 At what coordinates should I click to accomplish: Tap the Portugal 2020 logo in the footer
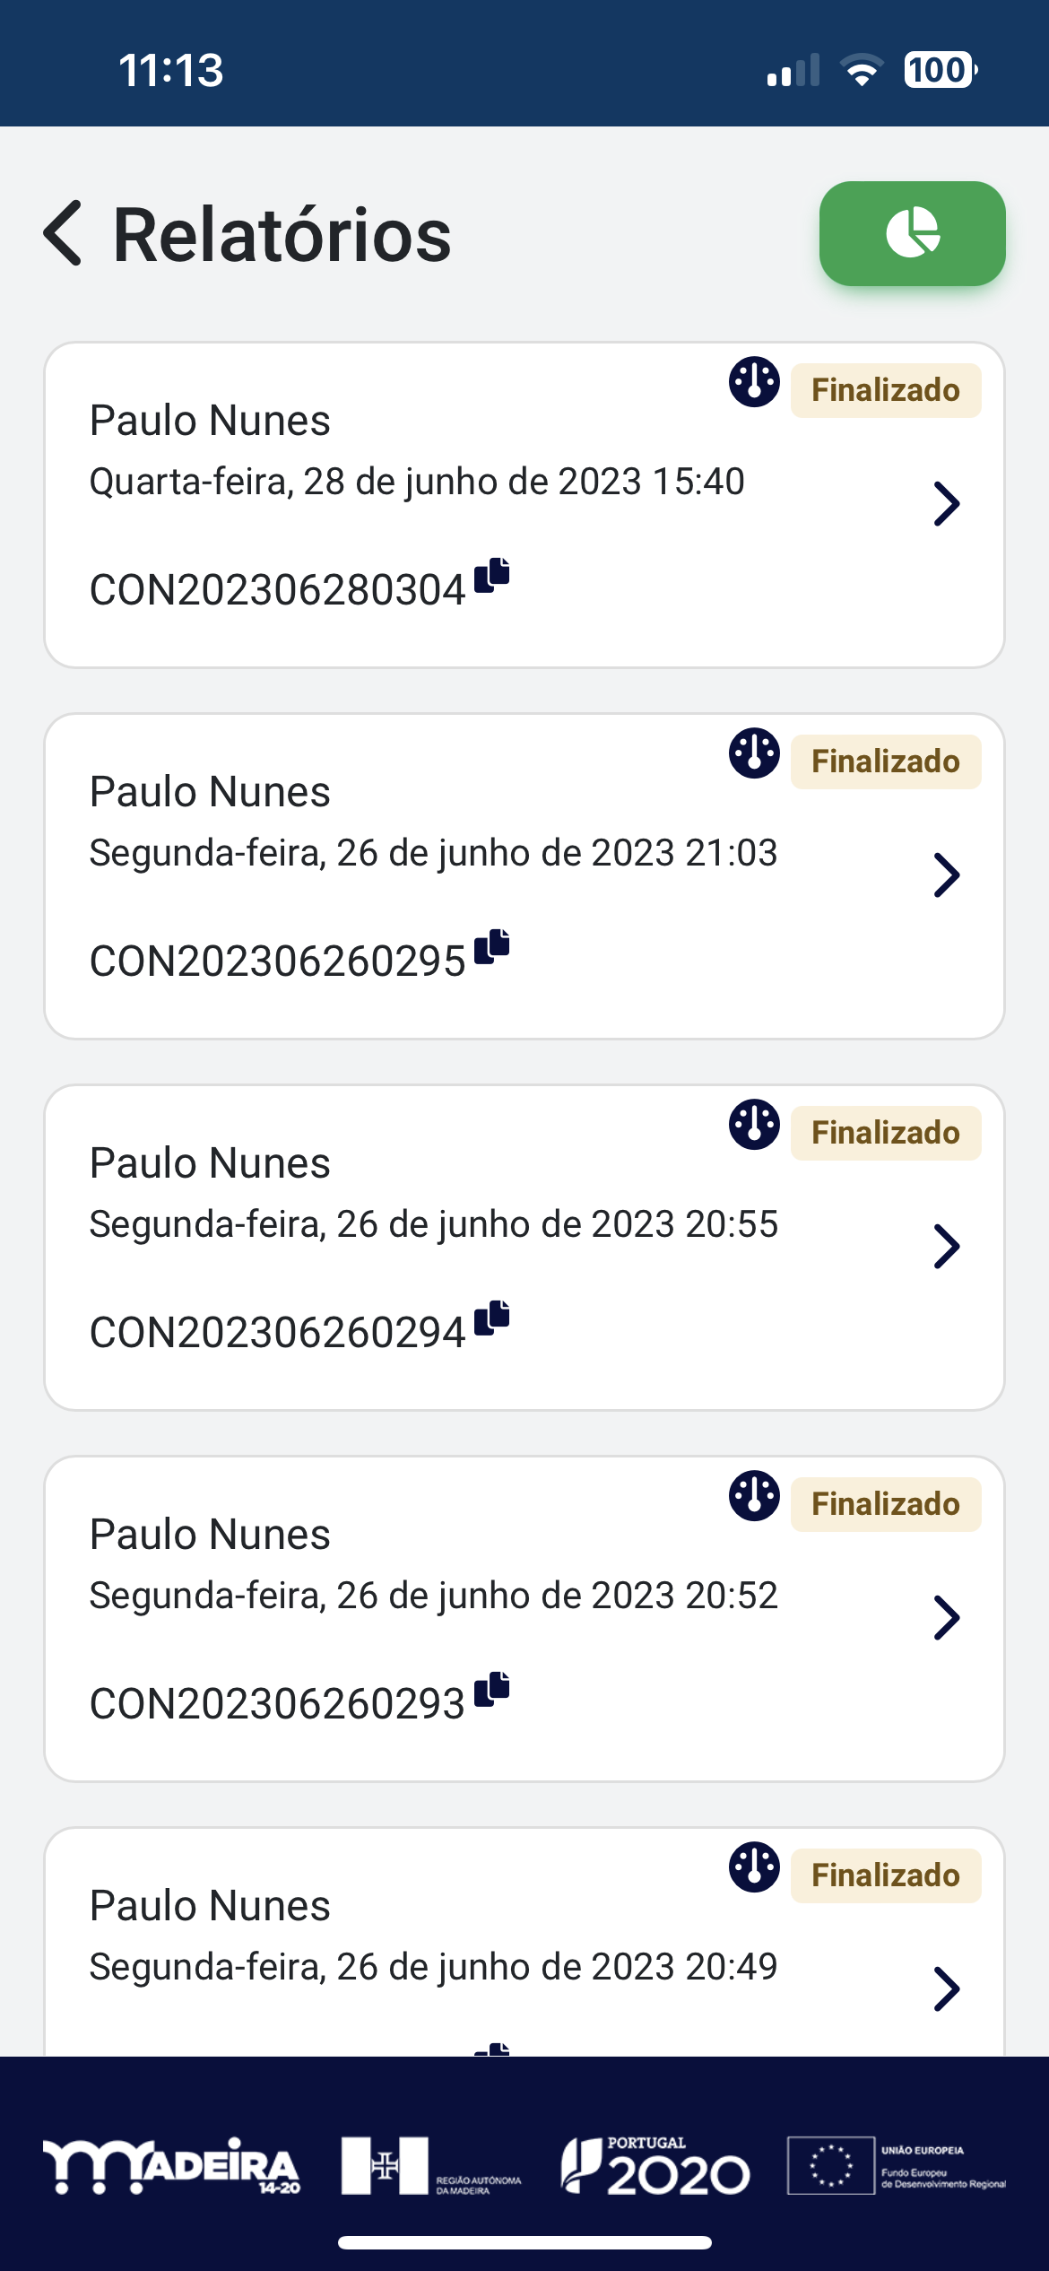pos(655,2165)
